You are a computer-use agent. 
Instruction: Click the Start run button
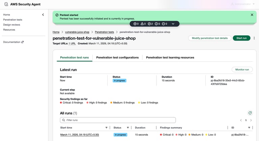click(241, 38)
